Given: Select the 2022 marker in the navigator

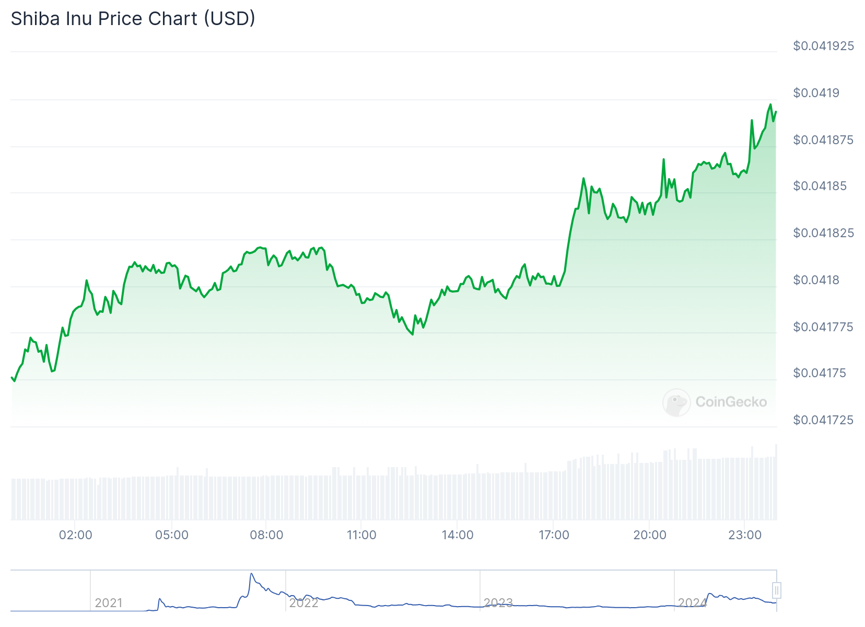Looking at the screenshot, I should point(303,603).
